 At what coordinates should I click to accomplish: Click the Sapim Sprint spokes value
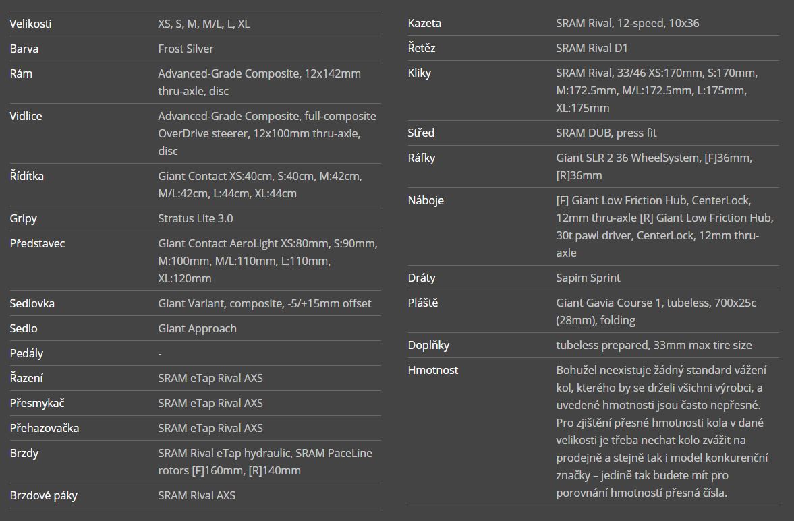tap(588, 278)
